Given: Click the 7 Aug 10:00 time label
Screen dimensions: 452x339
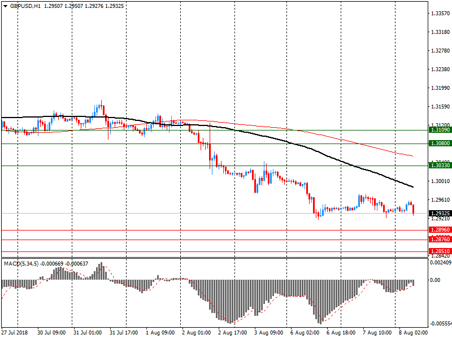Looking at the screenshot, I should click(377, 333).
